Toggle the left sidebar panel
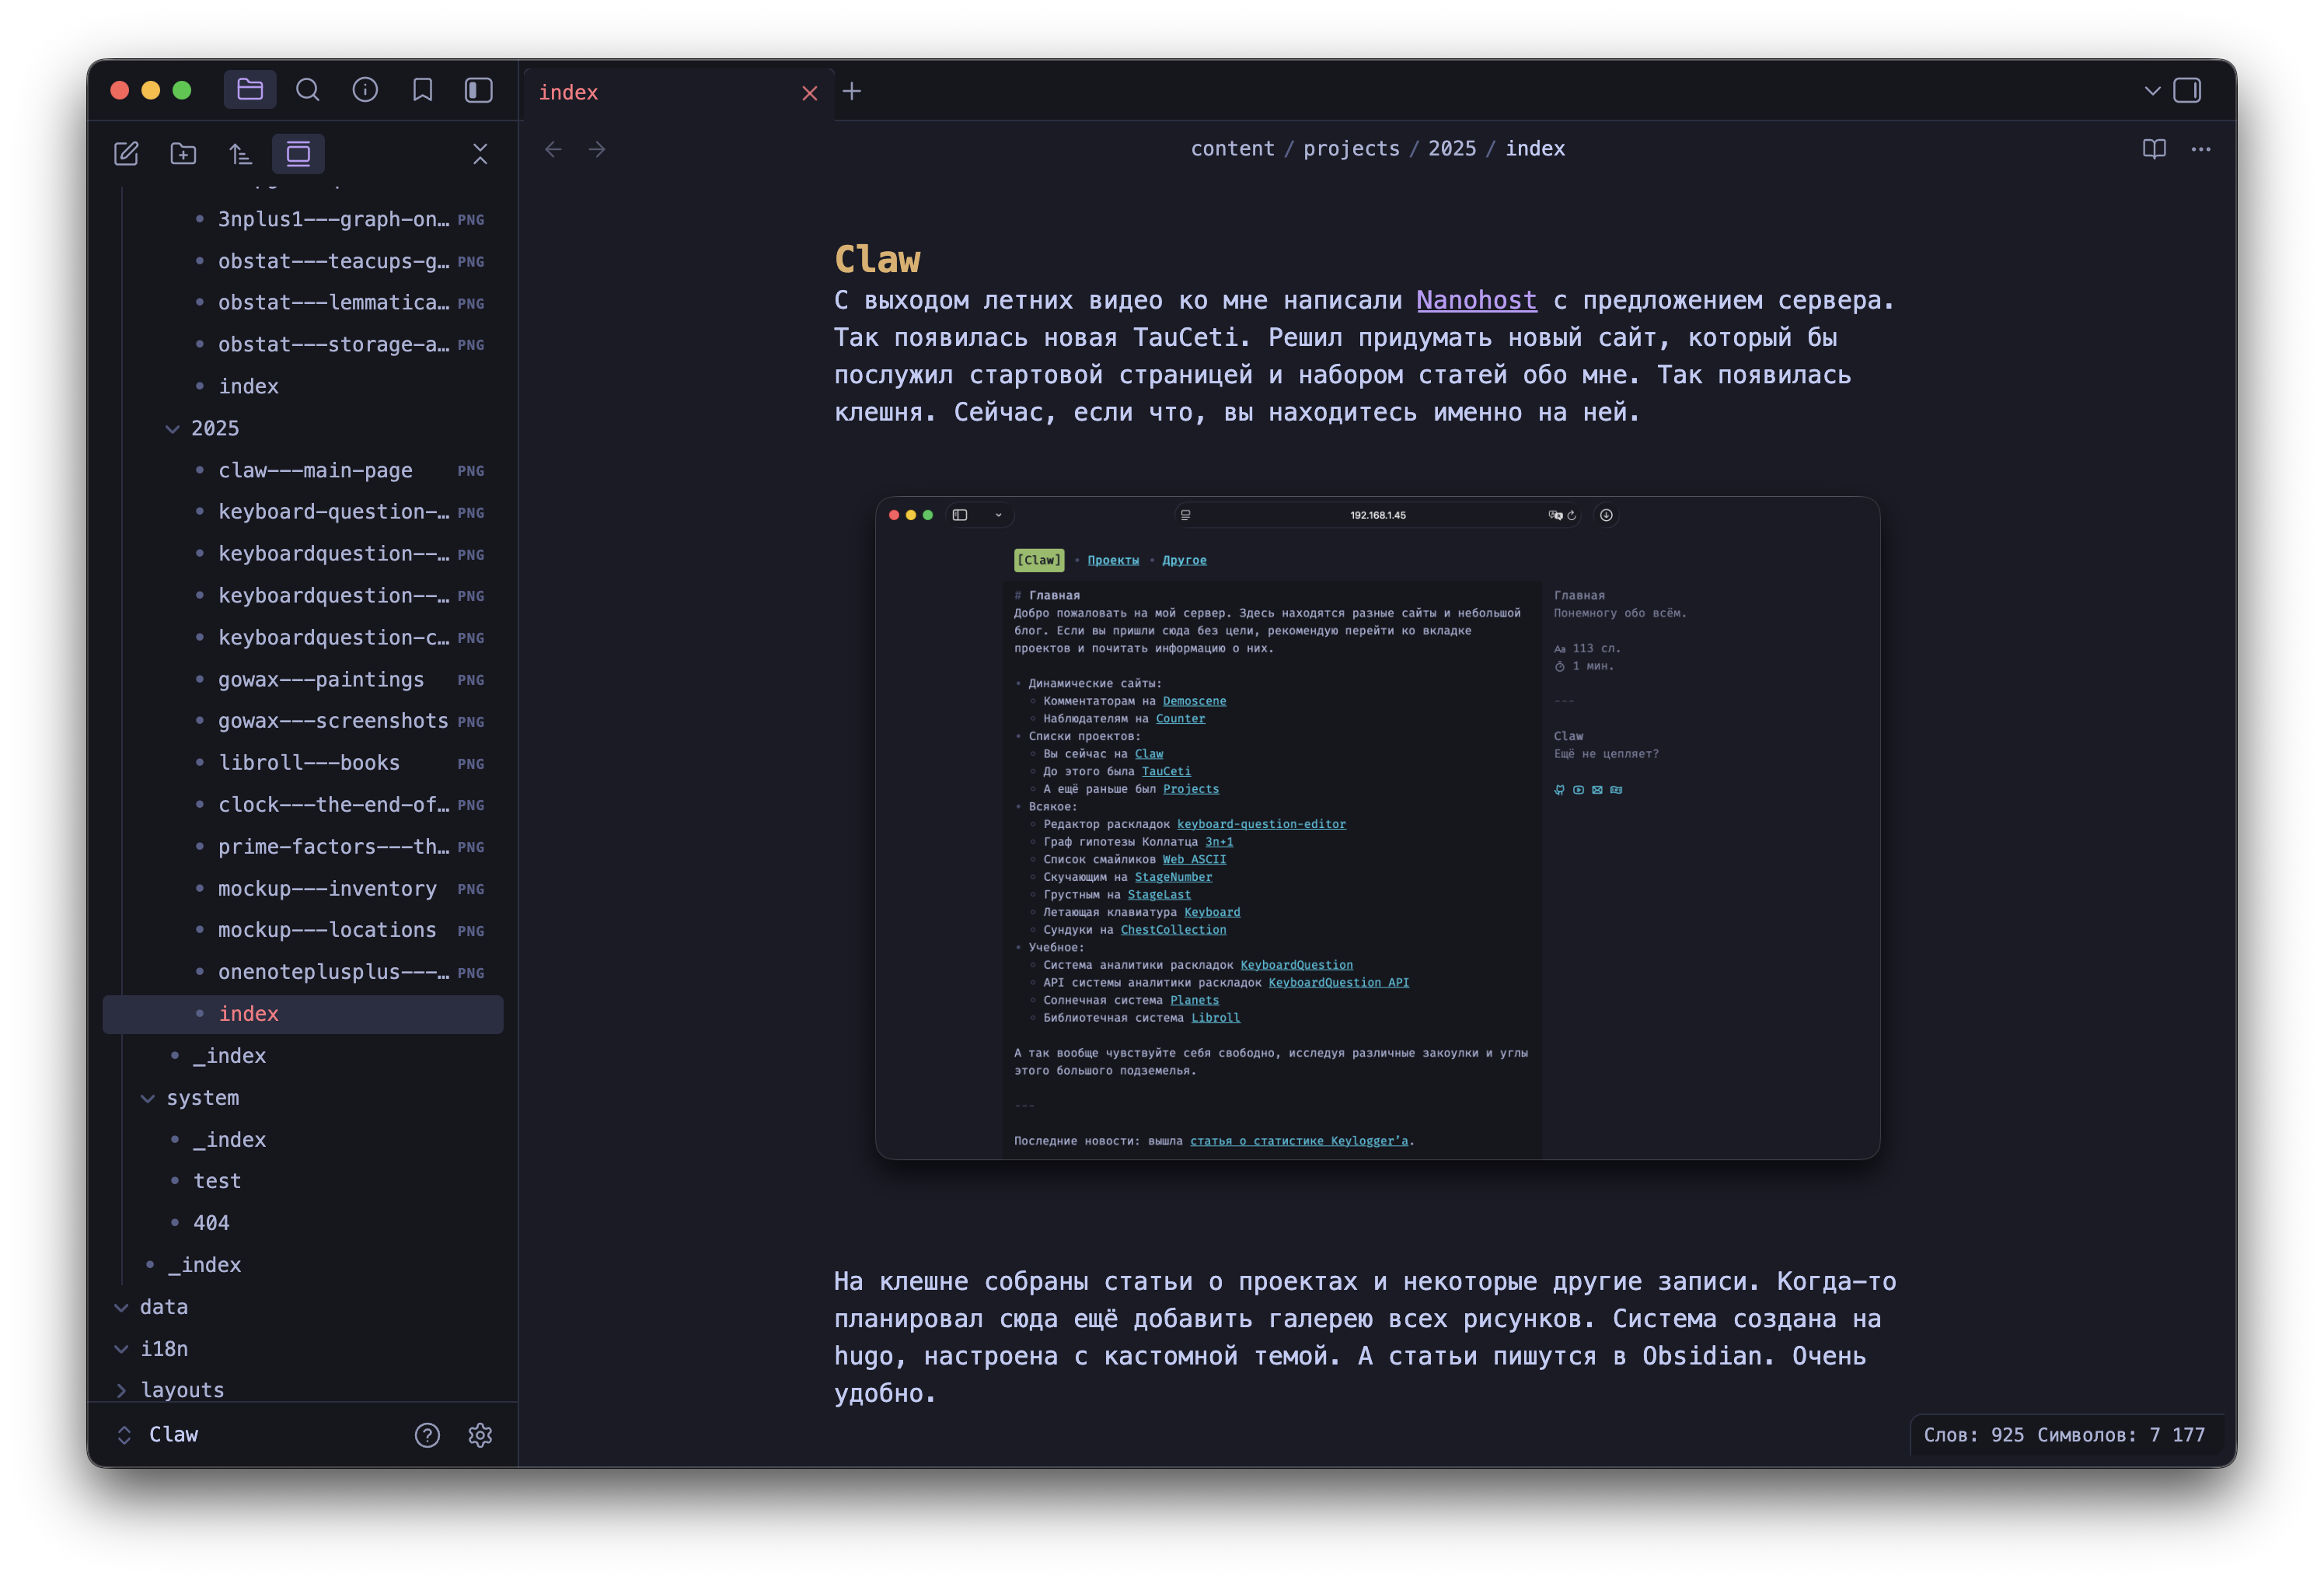This screenshot has height=1583, width=2324. click(479, 90)
